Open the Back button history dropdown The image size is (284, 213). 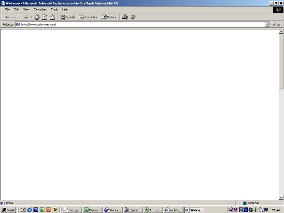click(x=19, y=17)
